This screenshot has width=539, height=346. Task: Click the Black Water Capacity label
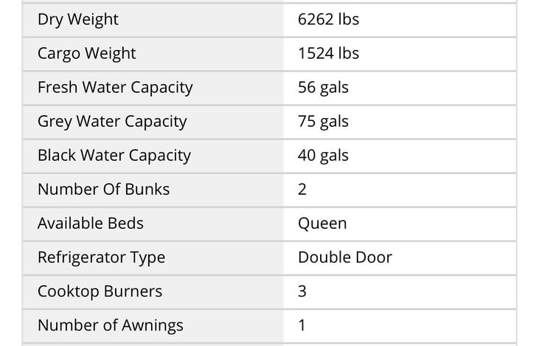pyautogui.click(x=114, y=156)
